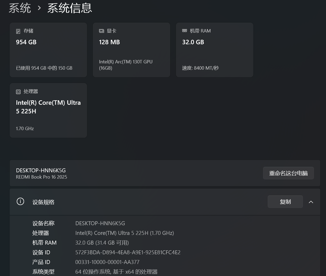Click the 954 GB storage value
326x276 pixels.
click(26, 42)
